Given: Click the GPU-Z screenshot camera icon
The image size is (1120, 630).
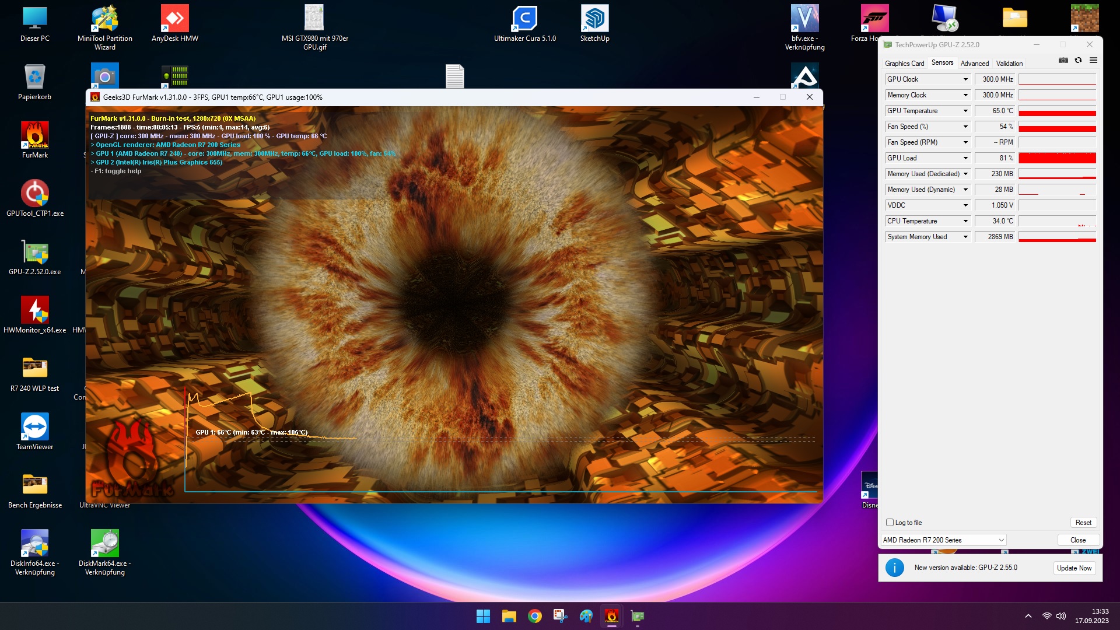Looking at the screenshot, I should point(1063,60).
